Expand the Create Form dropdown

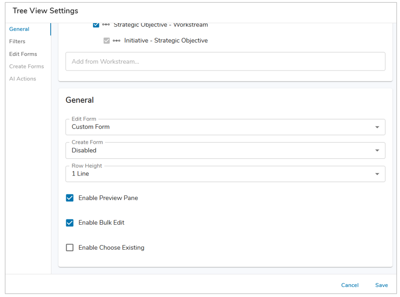219,151
